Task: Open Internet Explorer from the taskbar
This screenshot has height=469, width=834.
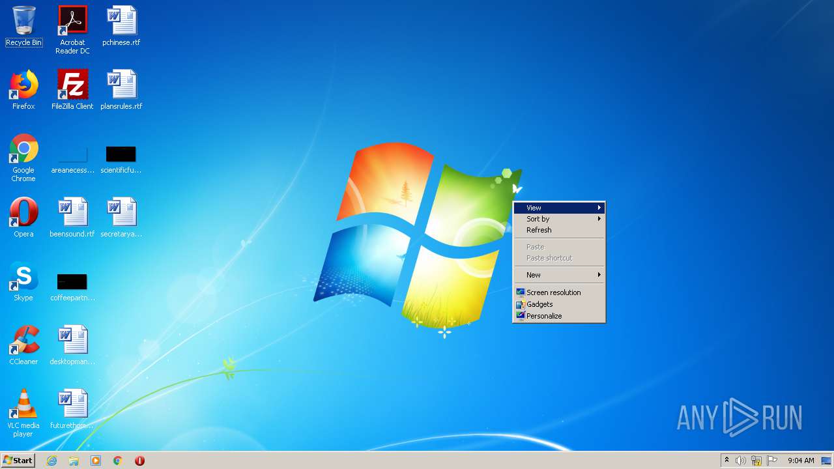Action: (x=51, y=461)
